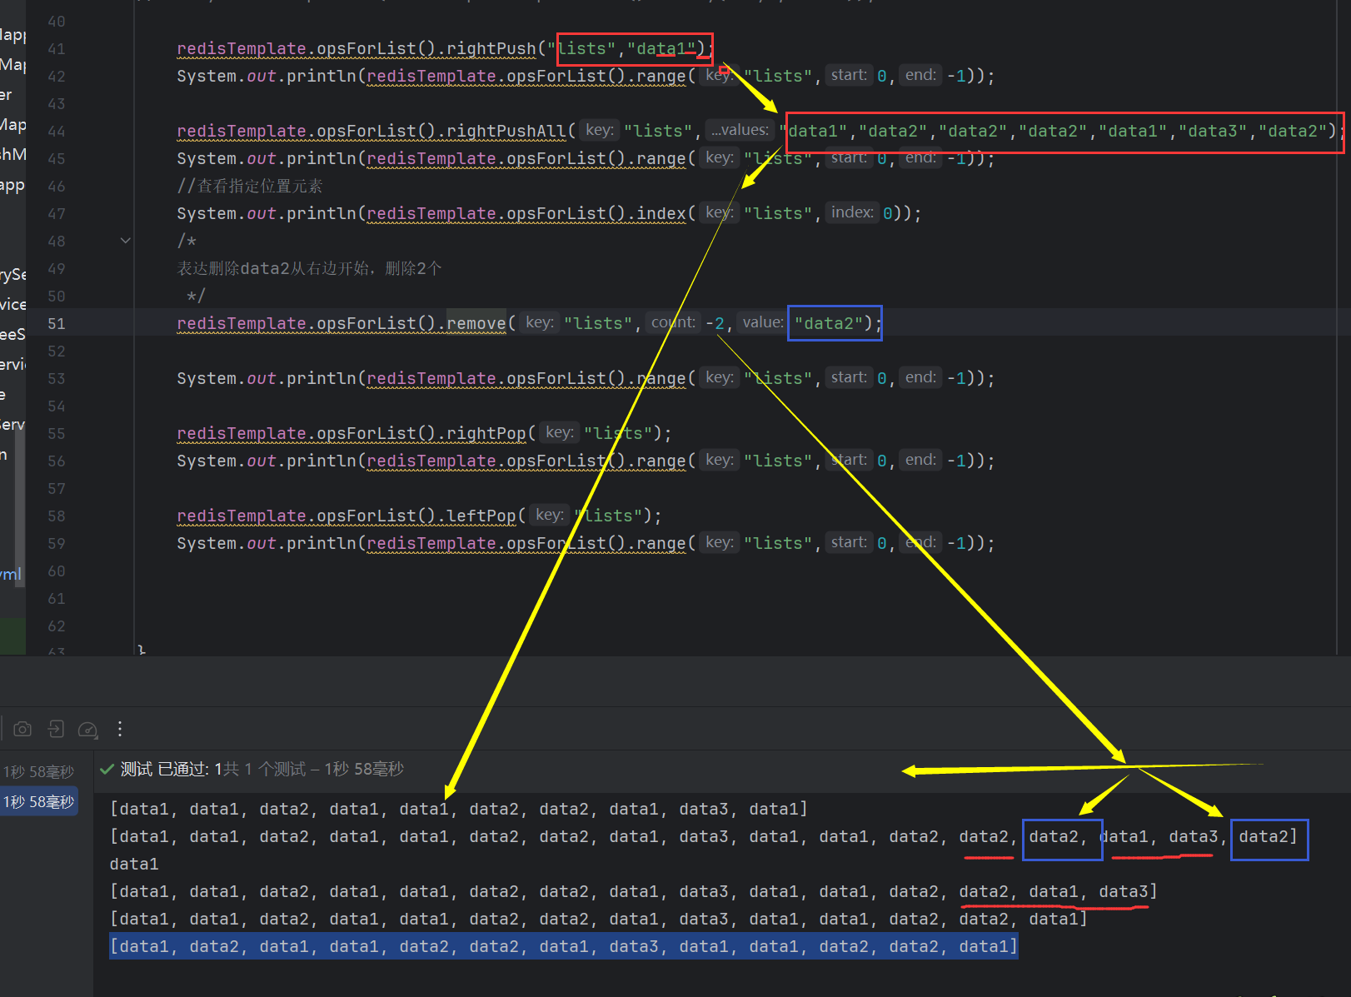Open the three-dot more options menu
Viewport: 1351px width, 997px height.
point(120,730)
